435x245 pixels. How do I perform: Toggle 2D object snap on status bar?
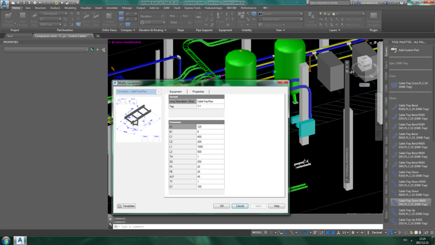tap(306, 233)
